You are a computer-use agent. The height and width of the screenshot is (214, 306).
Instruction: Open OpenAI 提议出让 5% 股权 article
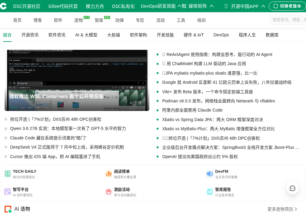pyautogui.click(x=200, y=157)
